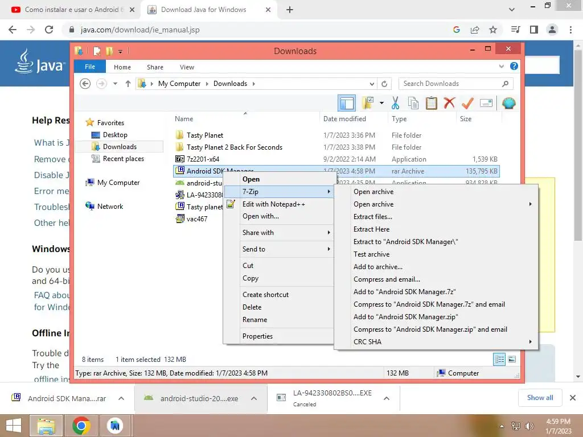Choose Extract files... in 7-Zip submenu
The image size is (583, 437).
coord(373,217)
